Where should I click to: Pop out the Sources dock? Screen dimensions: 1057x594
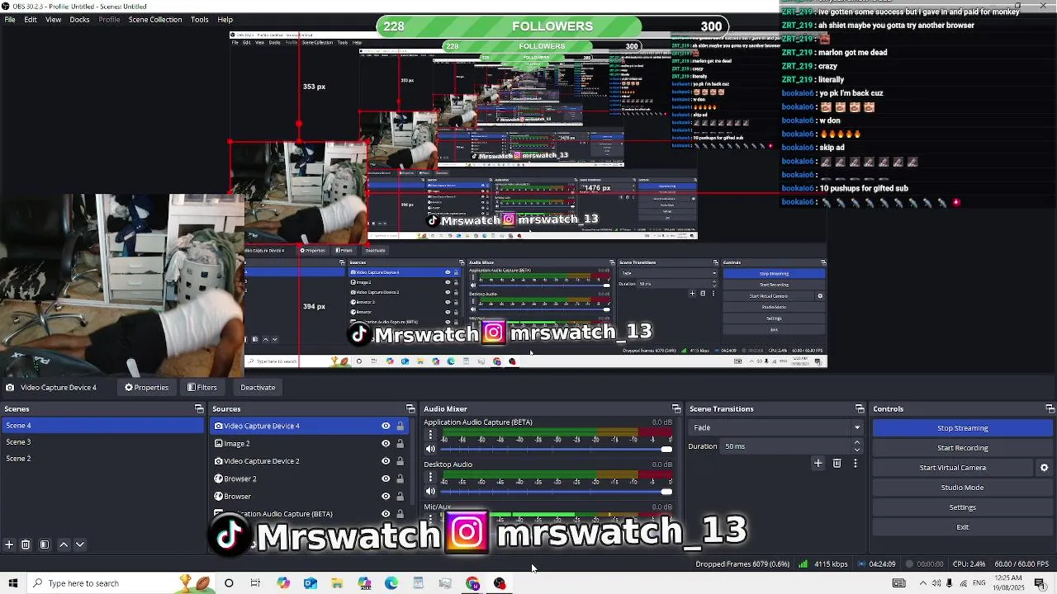410,408
